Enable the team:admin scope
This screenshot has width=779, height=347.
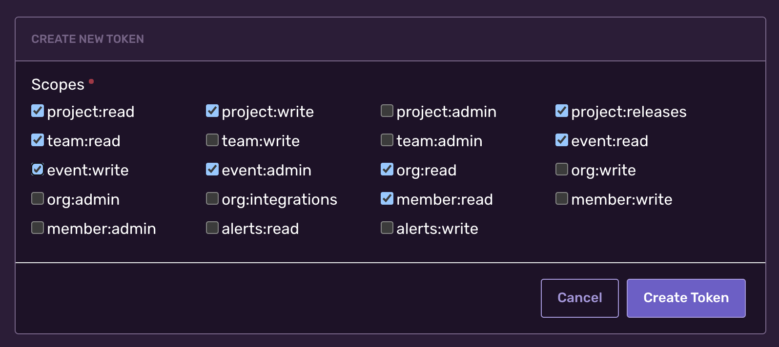(x=387, y=140)
